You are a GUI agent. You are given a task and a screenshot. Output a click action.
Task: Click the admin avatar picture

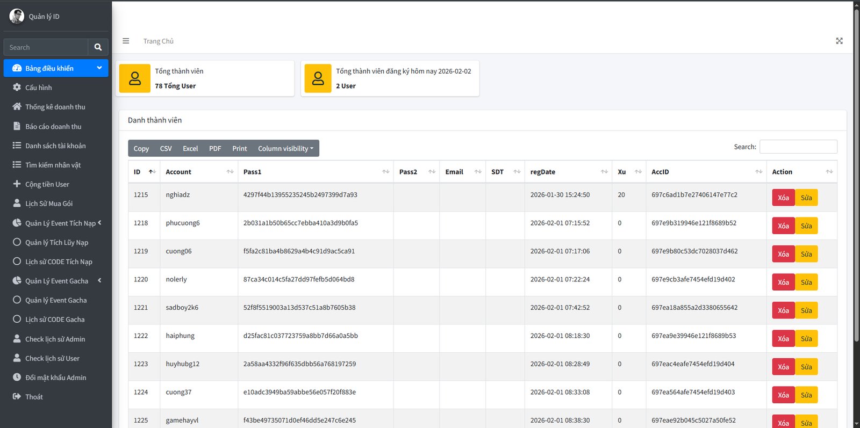point(17,17)
